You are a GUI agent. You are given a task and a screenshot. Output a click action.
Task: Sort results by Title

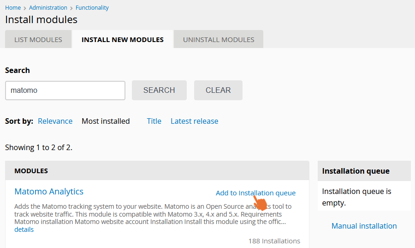pyautogui.click(x=154, y=121)
